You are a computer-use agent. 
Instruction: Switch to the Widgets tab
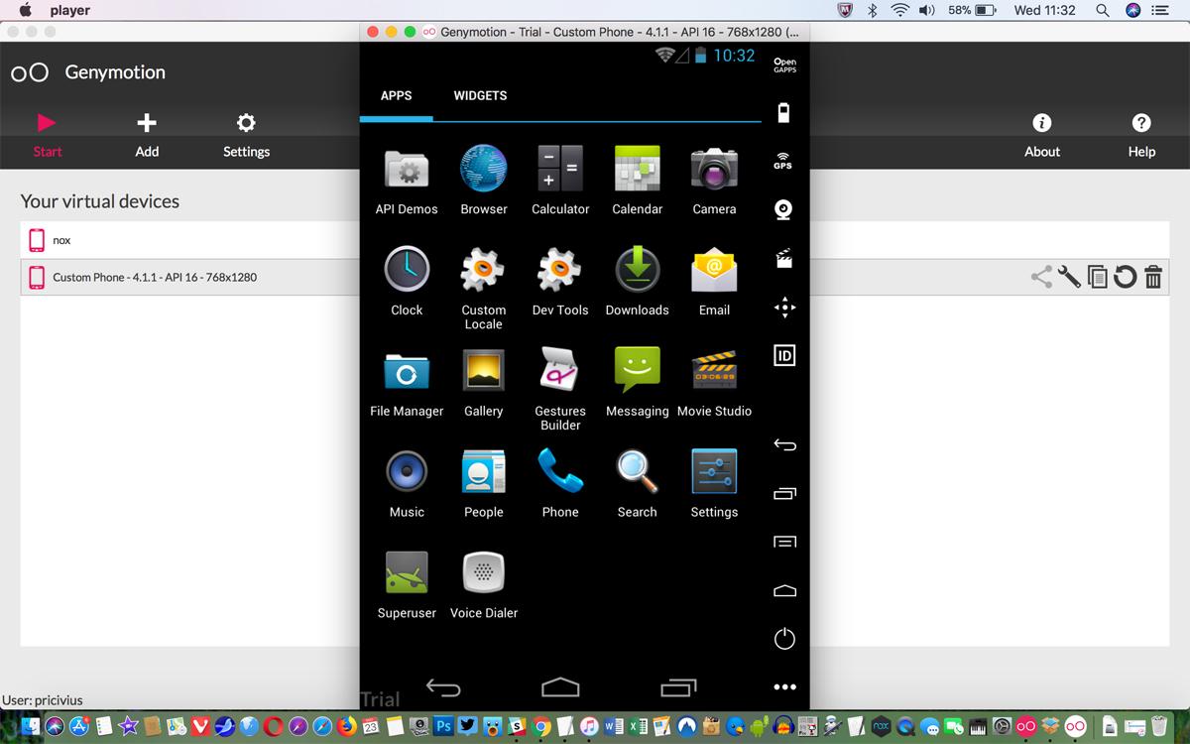480,96
